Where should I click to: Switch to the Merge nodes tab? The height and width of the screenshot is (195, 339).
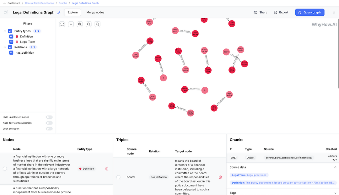95,12
